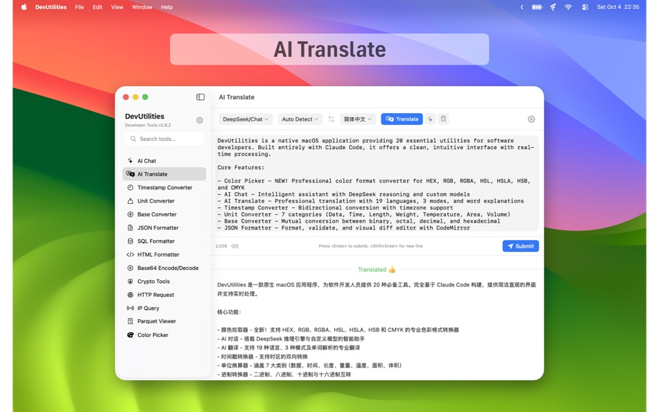This screenshot has height=412, width=659.
Task: Open the View menu in the menu bar
Action: (x=117, y=7)
